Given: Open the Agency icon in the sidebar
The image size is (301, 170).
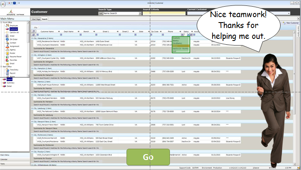Looking at the screenshot, I should point(8,50).
